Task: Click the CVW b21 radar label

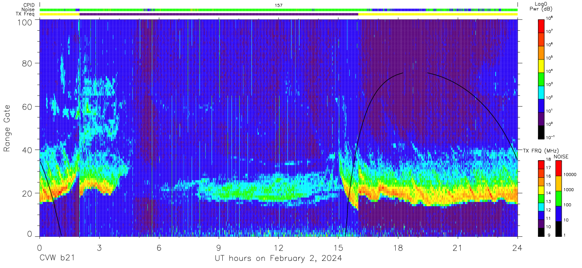Action: pyautogui.click(x=56, y=259)
